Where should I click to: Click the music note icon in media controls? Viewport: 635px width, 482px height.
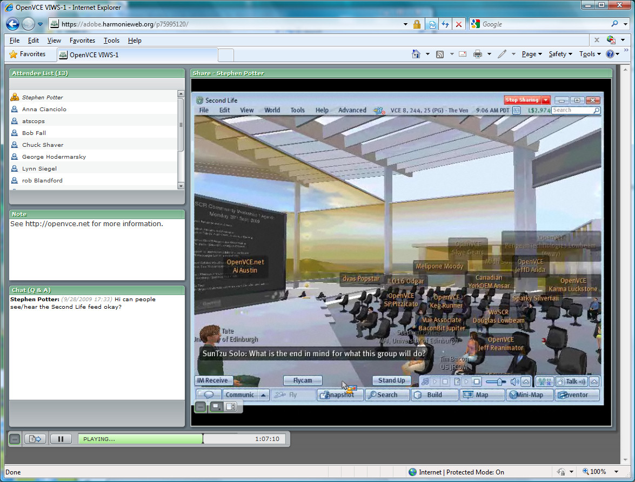[425, 381]
